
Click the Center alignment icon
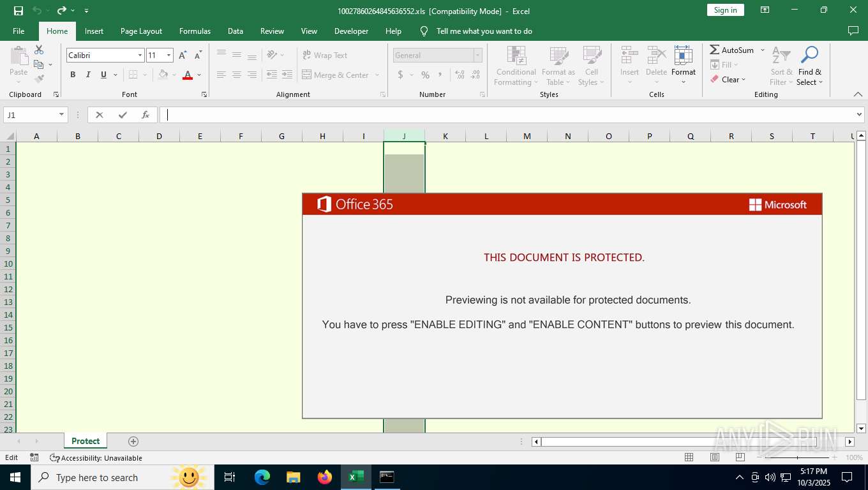237,75
